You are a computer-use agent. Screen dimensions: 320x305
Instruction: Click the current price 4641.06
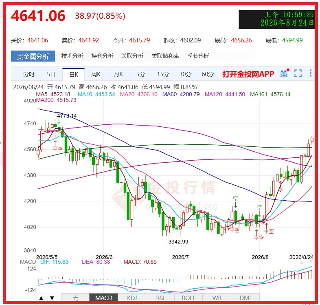pyautogui.click(x=38, y=16)
